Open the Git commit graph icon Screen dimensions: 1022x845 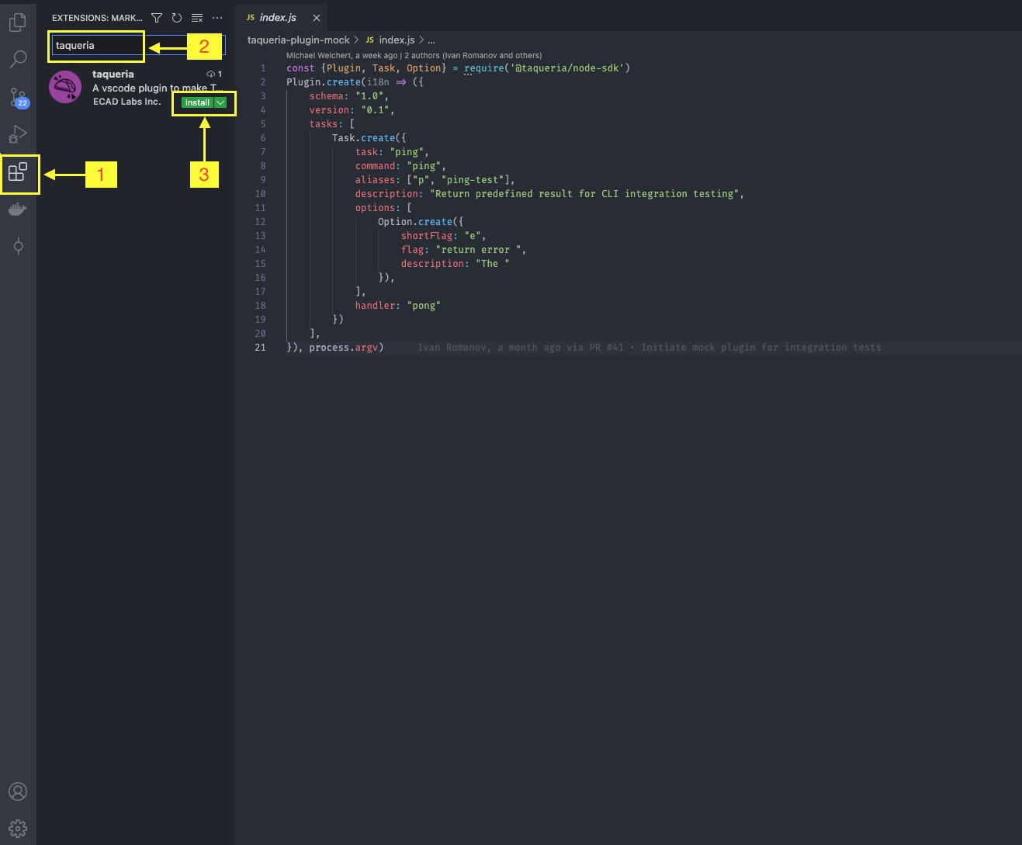(18, 247)
